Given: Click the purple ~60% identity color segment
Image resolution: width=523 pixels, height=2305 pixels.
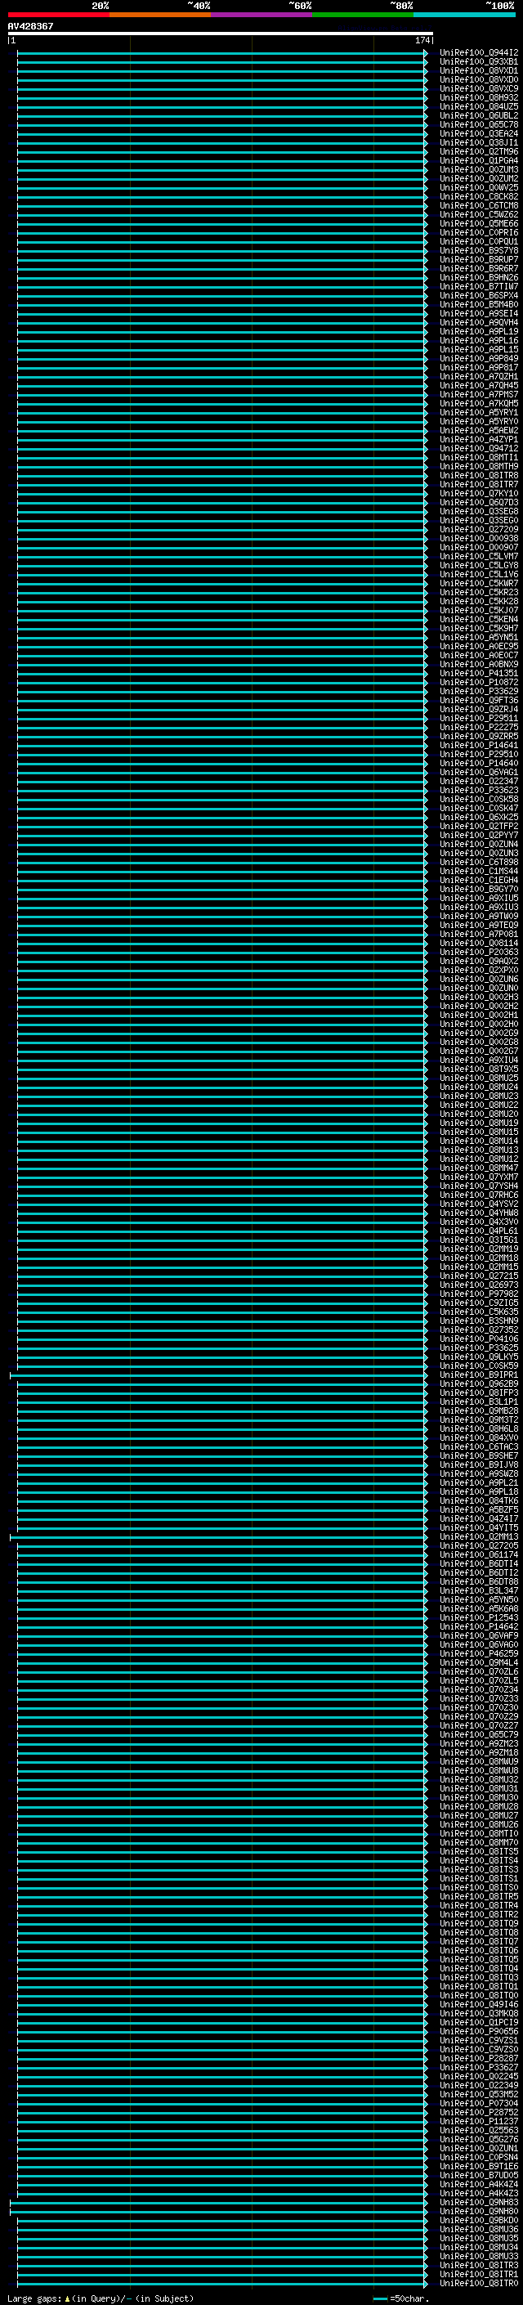Looking at the screenshot, I should pos(262,15).
